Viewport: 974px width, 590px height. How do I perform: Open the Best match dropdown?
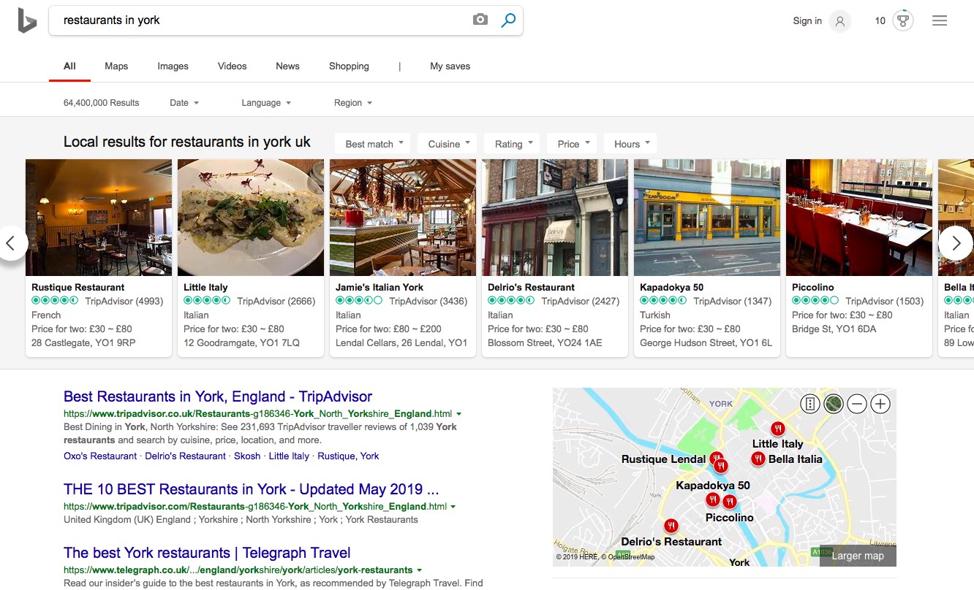point(374,144)
